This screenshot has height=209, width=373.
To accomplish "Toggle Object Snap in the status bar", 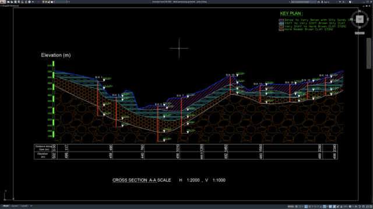I will point(325,207).
